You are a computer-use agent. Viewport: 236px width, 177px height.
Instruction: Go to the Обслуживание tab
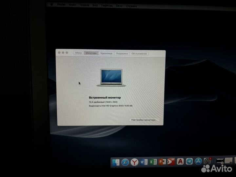139,53
